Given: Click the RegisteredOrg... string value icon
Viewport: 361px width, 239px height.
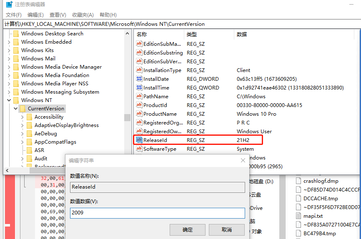Looking at the screenshot, I should pyautogui.click(x=139, y=122).
